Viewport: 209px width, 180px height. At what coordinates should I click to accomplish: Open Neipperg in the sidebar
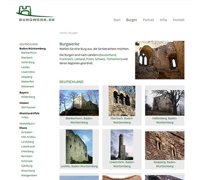(27, 77)
